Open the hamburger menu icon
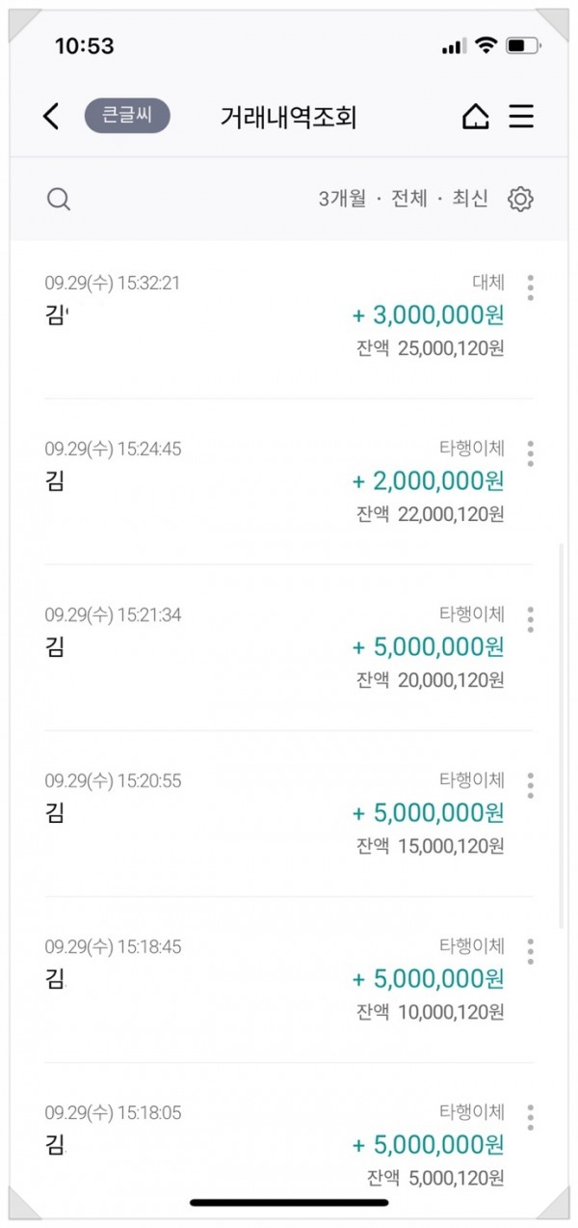The image size is (578, 1228). 521,117
